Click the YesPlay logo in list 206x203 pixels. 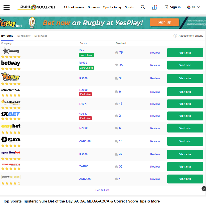[x=10, y=77]
